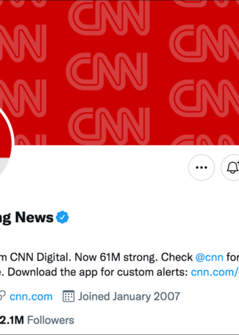239x335 pixels.
Task: Open the @cnn mention in the bio
Action: 209,257
